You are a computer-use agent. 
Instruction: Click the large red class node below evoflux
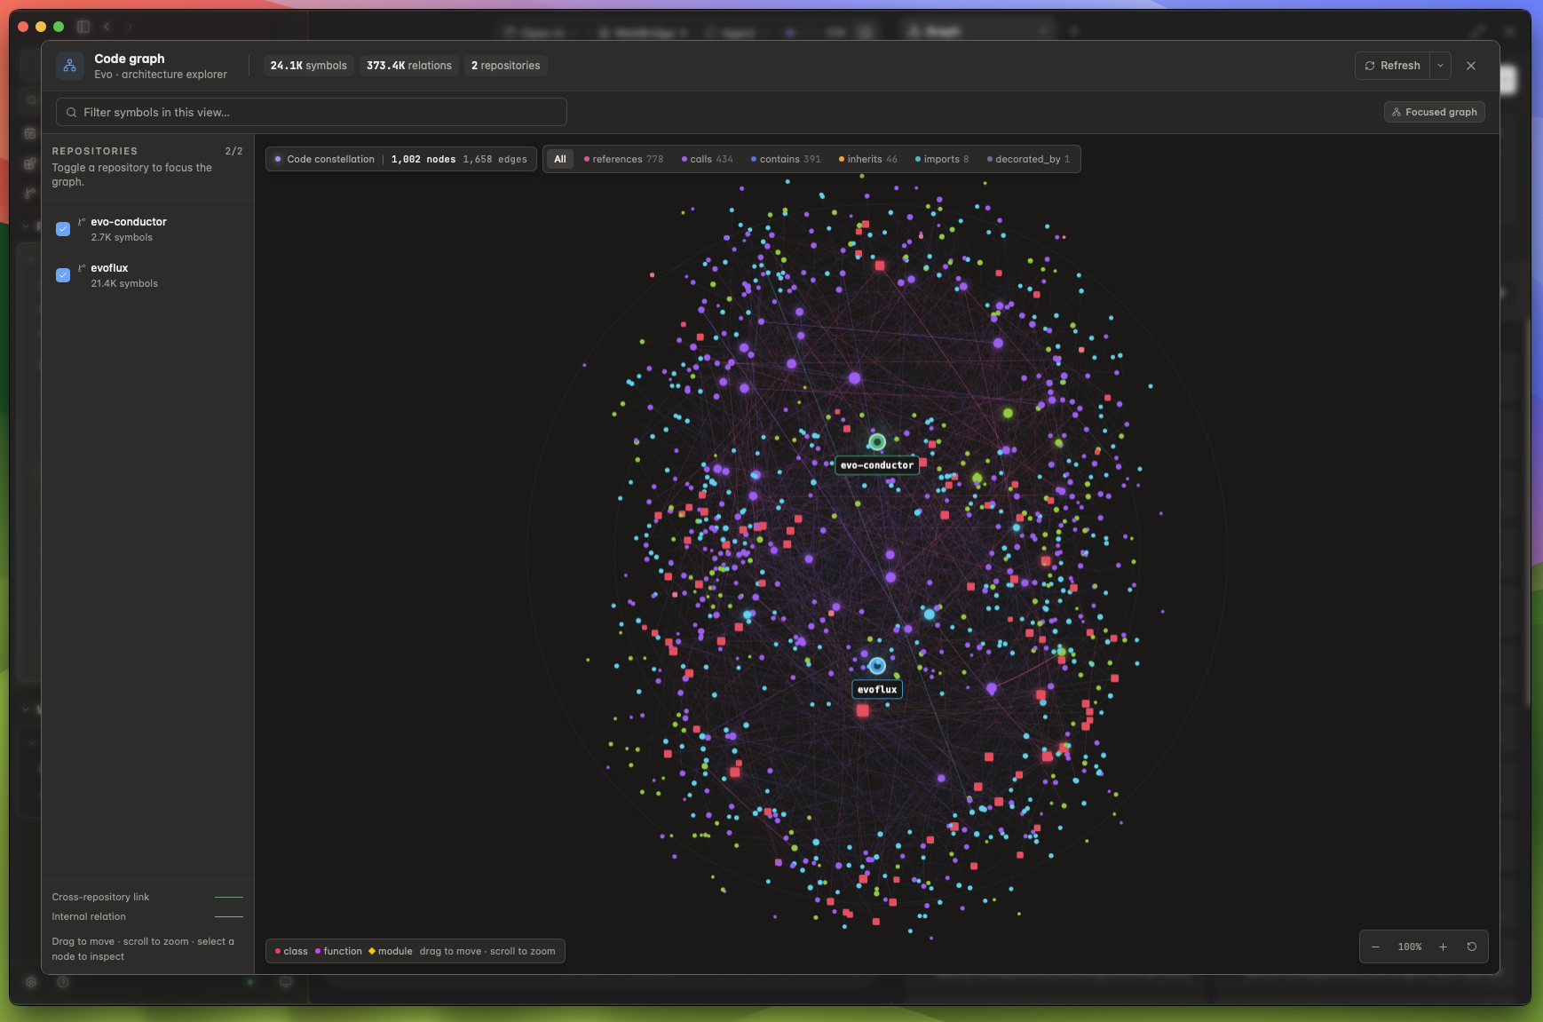click(863, 710)
